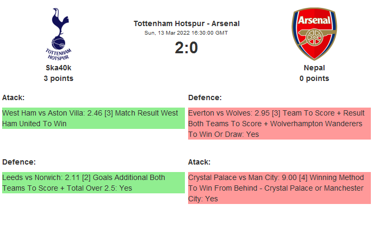Click the right Atack heading
The image size is (373, 245).
coord(199,162)
